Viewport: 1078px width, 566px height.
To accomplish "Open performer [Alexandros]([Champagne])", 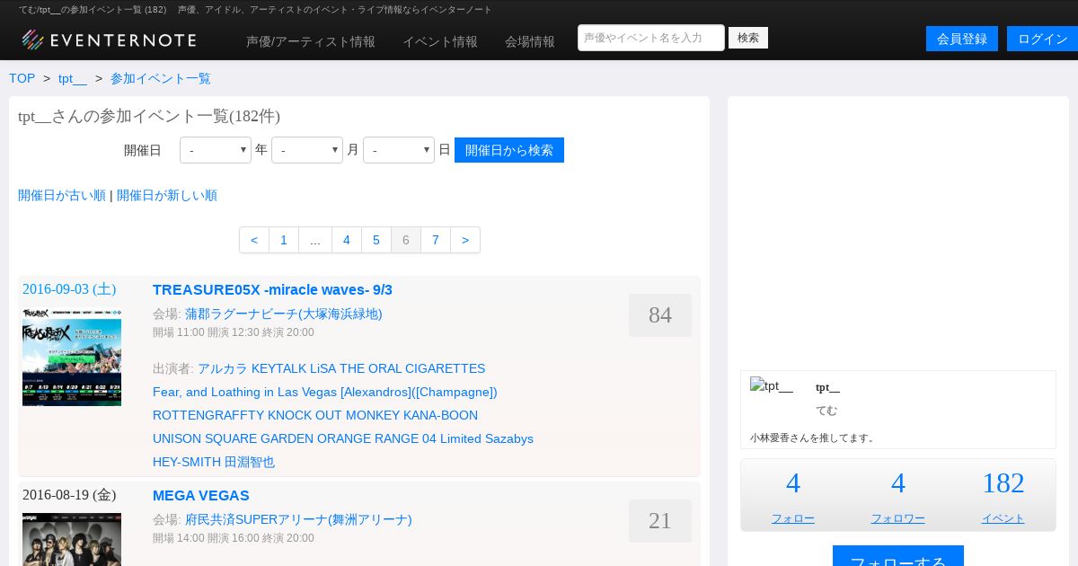I will click(x=419, y=392).
